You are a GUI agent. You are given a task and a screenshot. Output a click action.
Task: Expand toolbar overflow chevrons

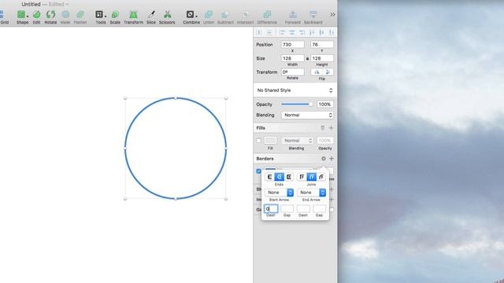332,14
